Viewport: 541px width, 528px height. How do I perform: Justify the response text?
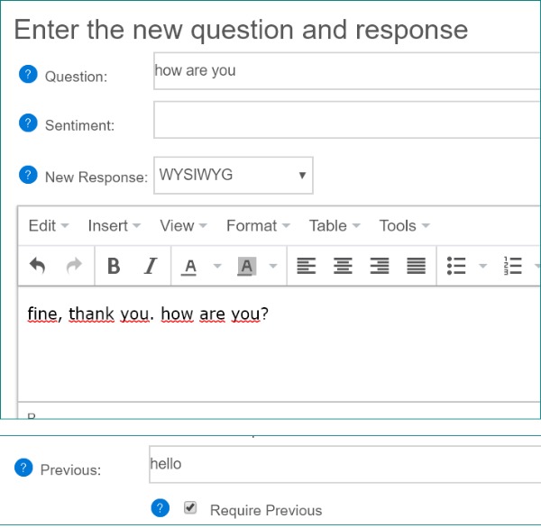(x=416, y=266)
